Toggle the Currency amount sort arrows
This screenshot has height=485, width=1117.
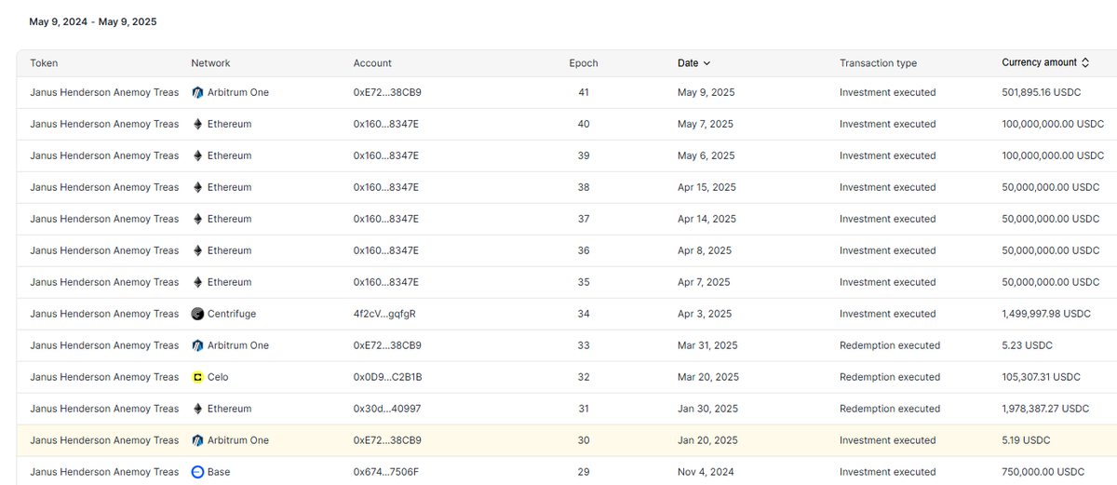click(1084, 63)
